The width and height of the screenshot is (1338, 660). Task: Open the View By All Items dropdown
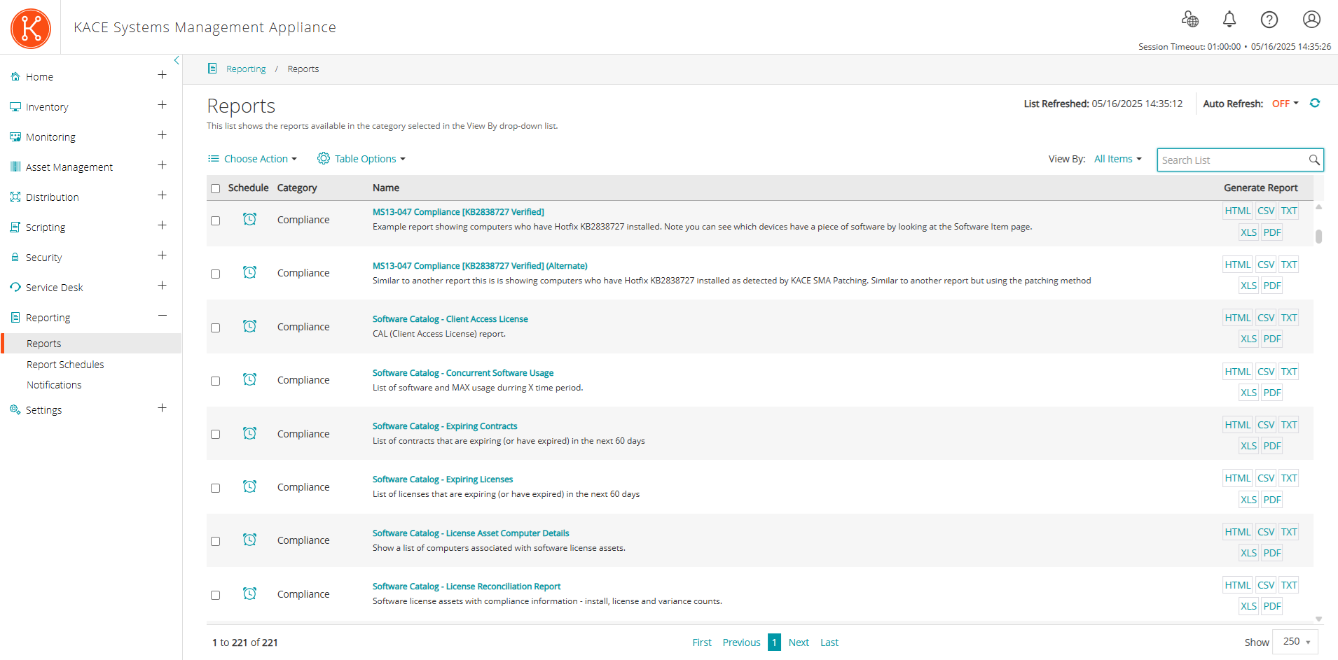[x=1118, y=159]
